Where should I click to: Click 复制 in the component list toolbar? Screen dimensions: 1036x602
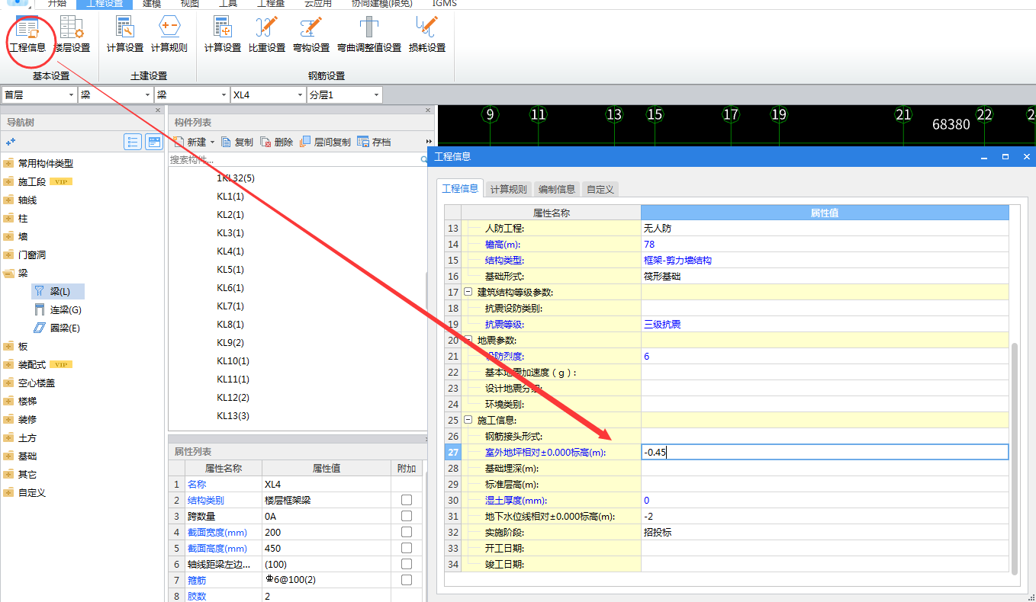pyautogui.click(x=237, y=142)
